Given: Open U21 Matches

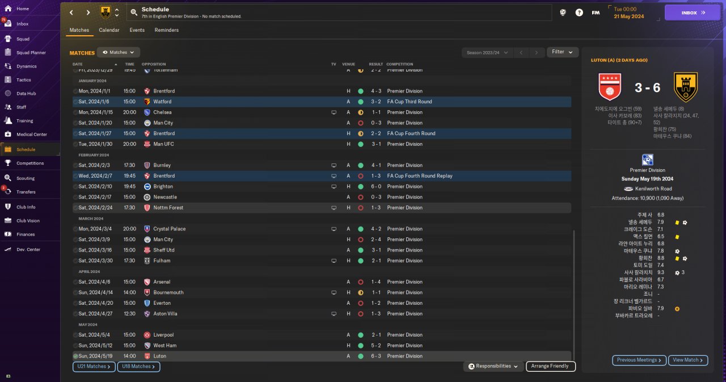Looking at the screenshot, I should pos(94,367).
